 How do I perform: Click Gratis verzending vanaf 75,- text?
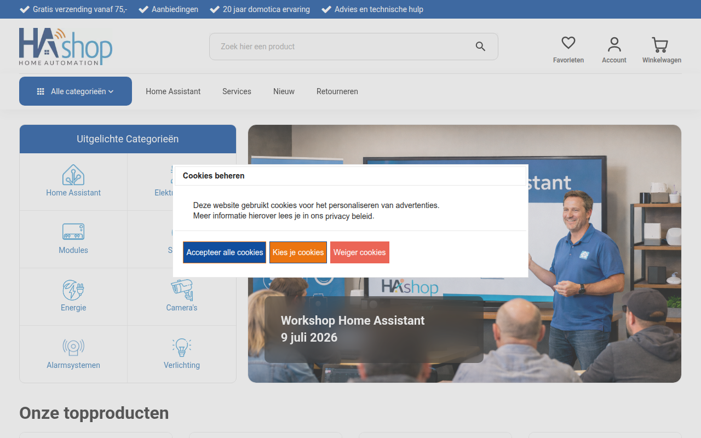pyautogui.click(x=80, y=9)
